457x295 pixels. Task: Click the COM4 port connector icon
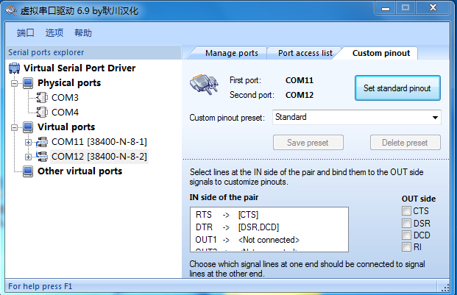(x=42, y=112)
